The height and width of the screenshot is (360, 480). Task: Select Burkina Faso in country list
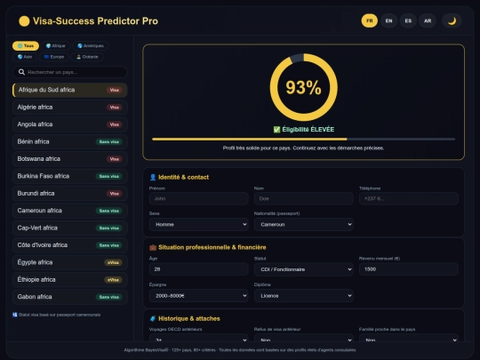(x=70, y=176)
